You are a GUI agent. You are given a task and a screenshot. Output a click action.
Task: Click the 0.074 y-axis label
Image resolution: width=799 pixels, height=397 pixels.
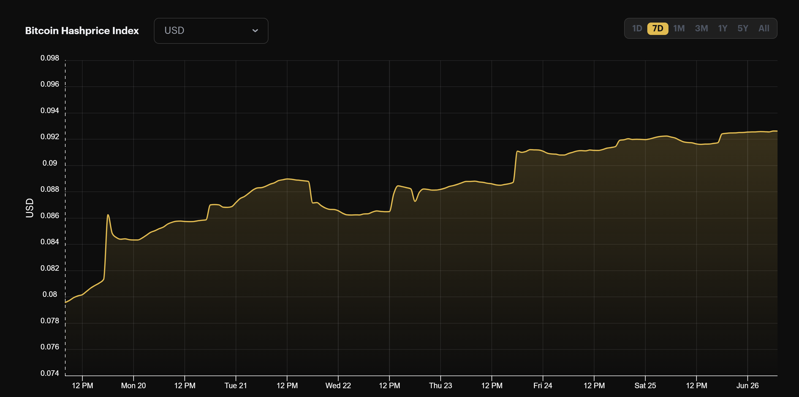(50, 373)
